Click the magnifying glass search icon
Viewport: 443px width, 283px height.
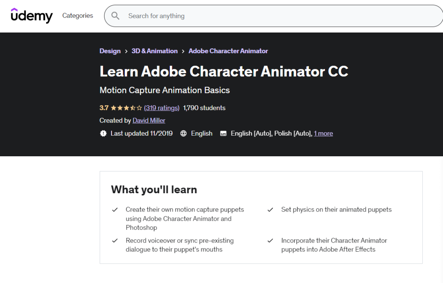(x=115, y=16)
